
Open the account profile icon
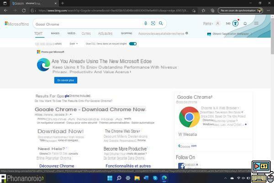(218, 23)
